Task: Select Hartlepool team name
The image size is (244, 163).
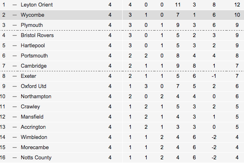Action: [33, 46]
